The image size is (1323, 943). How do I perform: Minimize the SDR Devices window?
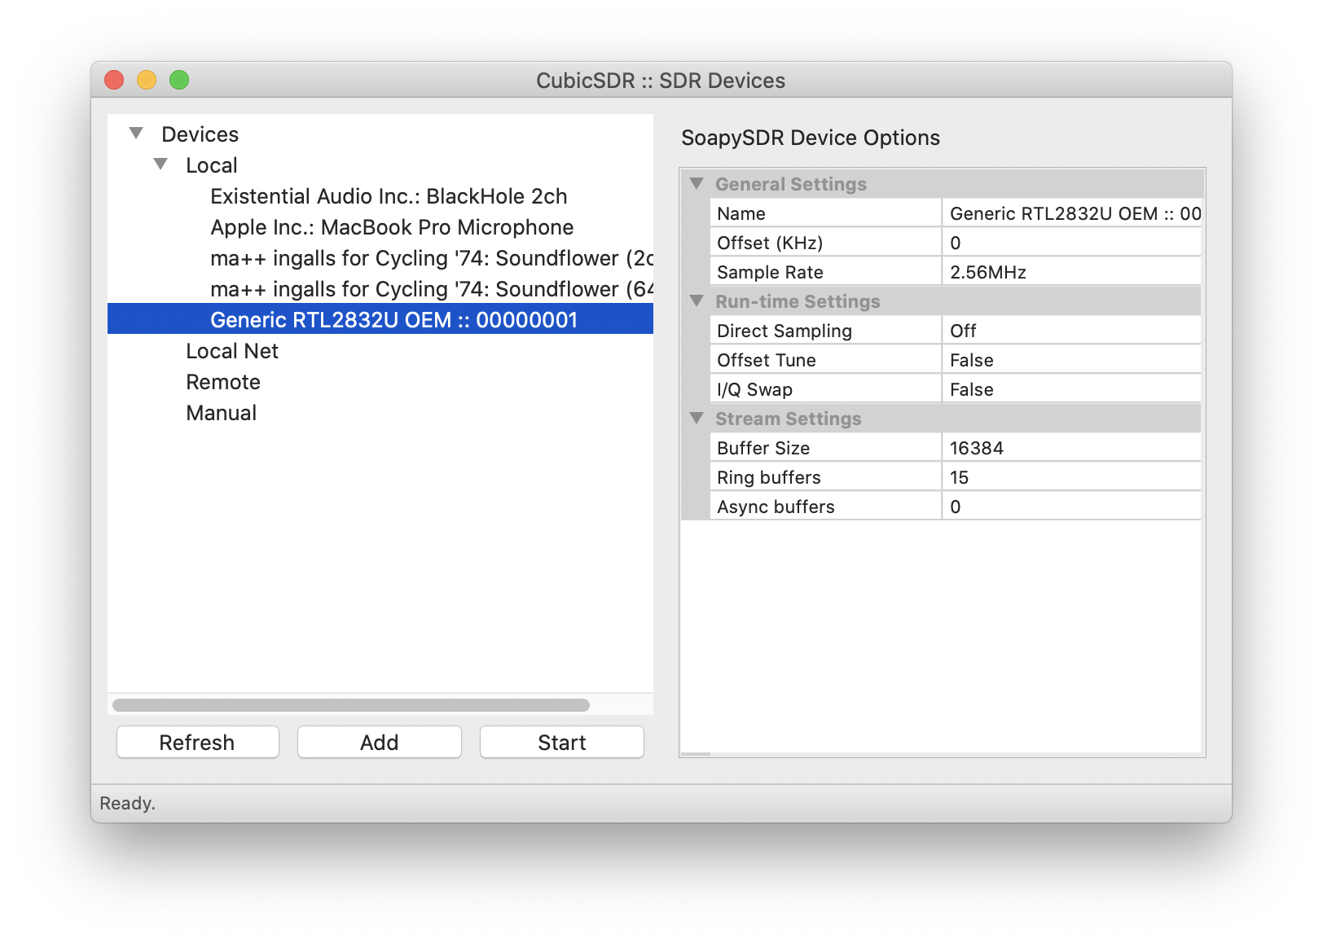(x=147, y=80)
